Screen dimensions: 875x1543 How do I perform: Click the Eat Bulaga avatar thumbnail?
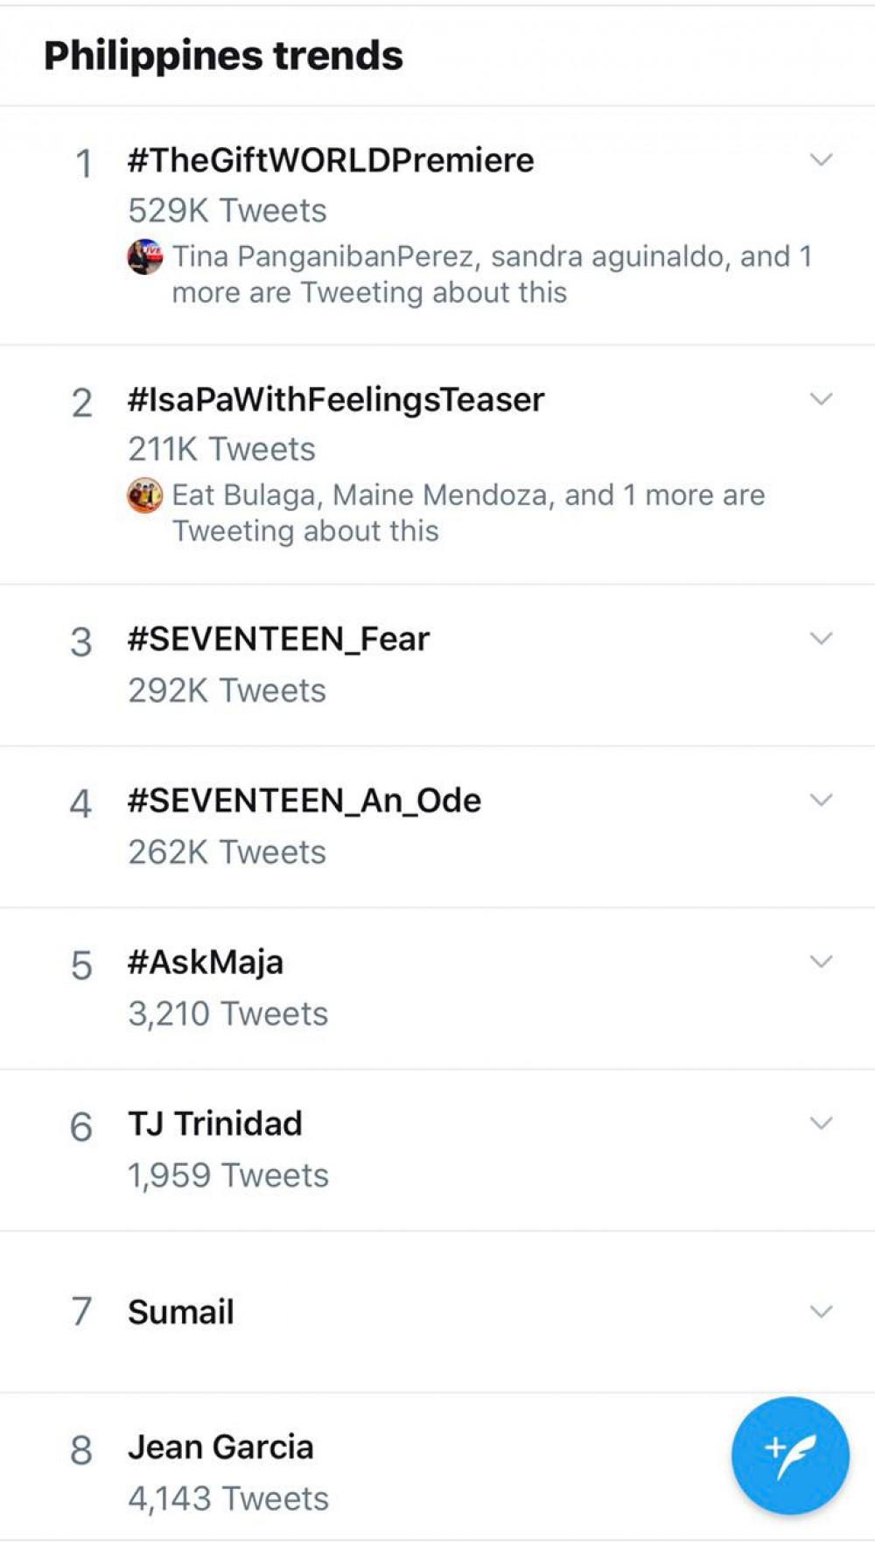[145, 495]
